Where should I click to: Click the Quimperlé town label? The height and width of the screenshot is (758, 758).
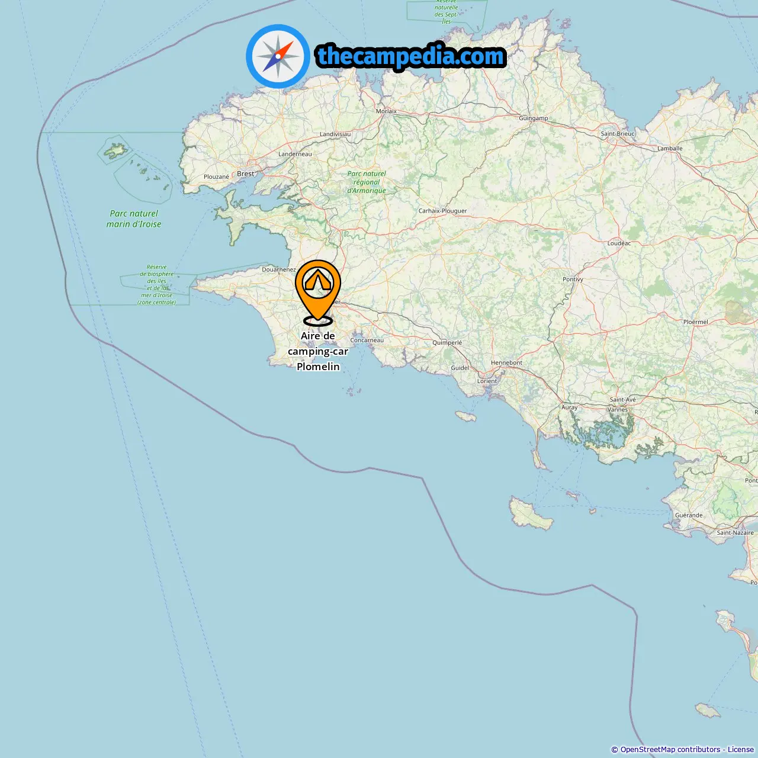[447, 342]
